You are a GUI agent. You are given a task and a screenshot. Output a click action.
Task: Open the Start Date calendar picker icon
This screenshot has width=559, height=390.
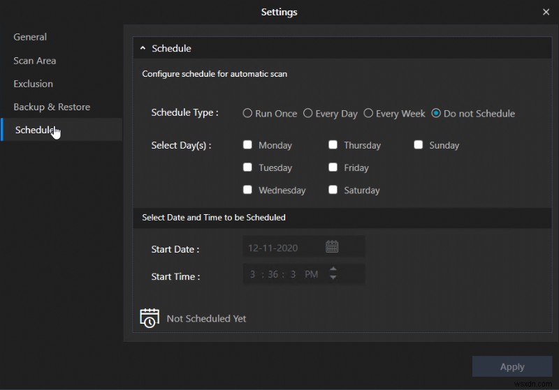point(332,246)
